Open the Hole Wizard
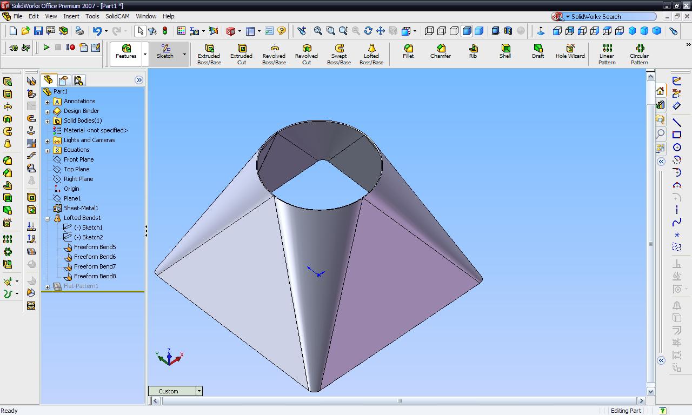Screen dimensions: 692x415 point(570,52)
